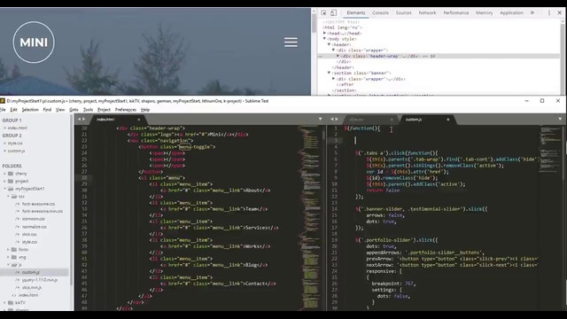
Task: Show more DevTools tabs with double chevron
Action: tap(532, 12)
